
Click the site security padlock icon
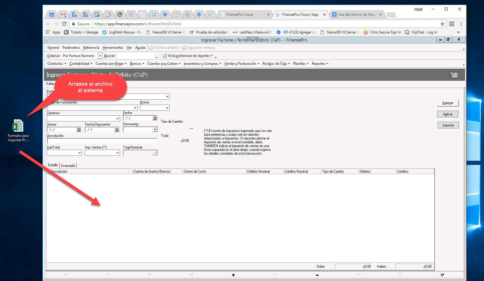pyautogui.click(x=74, y=24)
